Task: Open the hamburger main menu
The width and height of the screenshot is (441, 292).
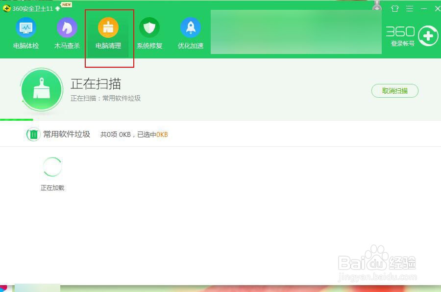Action: pos(410,8)
